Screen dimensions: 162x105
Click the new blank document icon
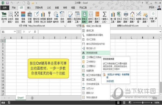coord(24,3)
